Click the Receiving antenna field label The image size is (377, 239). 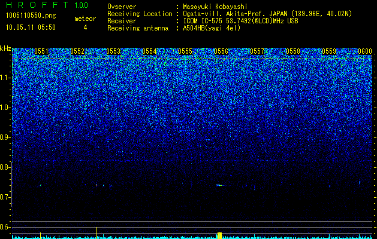click(x=138, y=28)
